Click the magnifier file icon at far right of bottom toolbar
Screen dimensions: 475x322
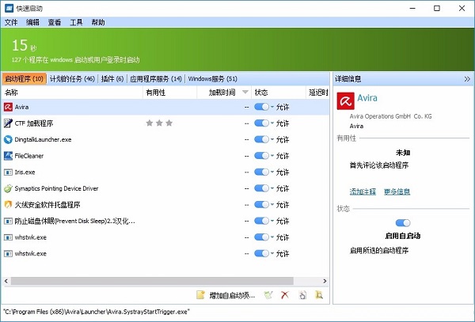319,295
